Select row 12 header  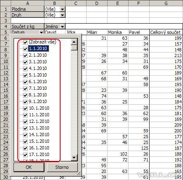(x=5, y=73)
